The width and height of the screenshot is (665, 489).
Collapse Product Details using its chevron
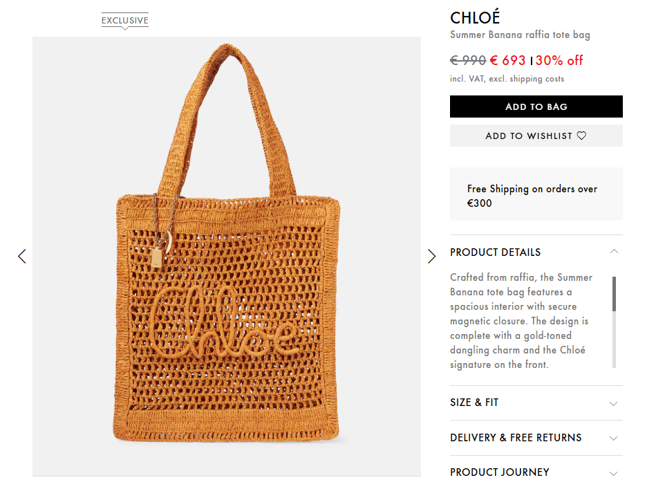point(615,252)
